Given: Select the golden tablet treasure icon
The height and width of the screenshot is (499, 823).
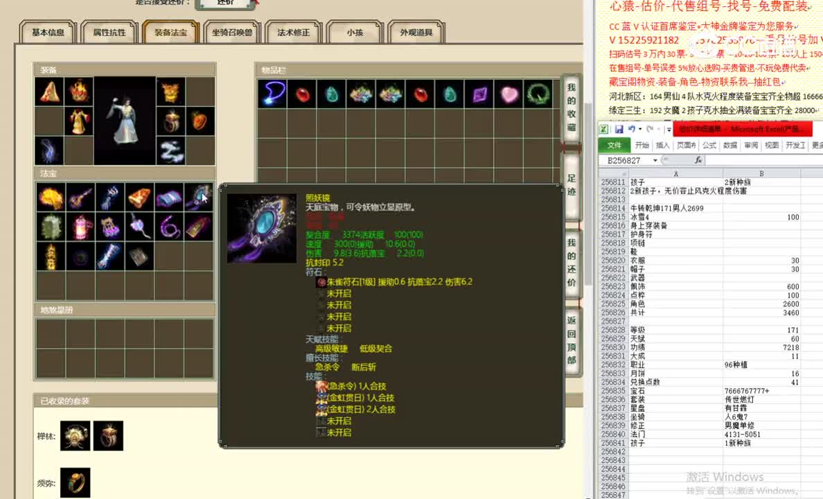Looking at the screenshot, I should point(198,227).
